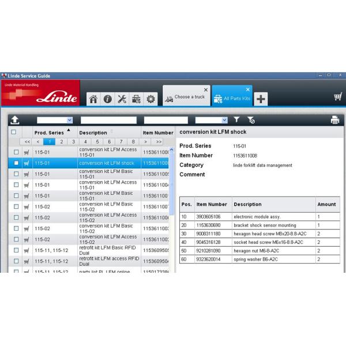The image size is (346, 346).
Task: Tick checkbox for retrofit kit LFM Basic RFID row
Action: click(x=16, y=250)
